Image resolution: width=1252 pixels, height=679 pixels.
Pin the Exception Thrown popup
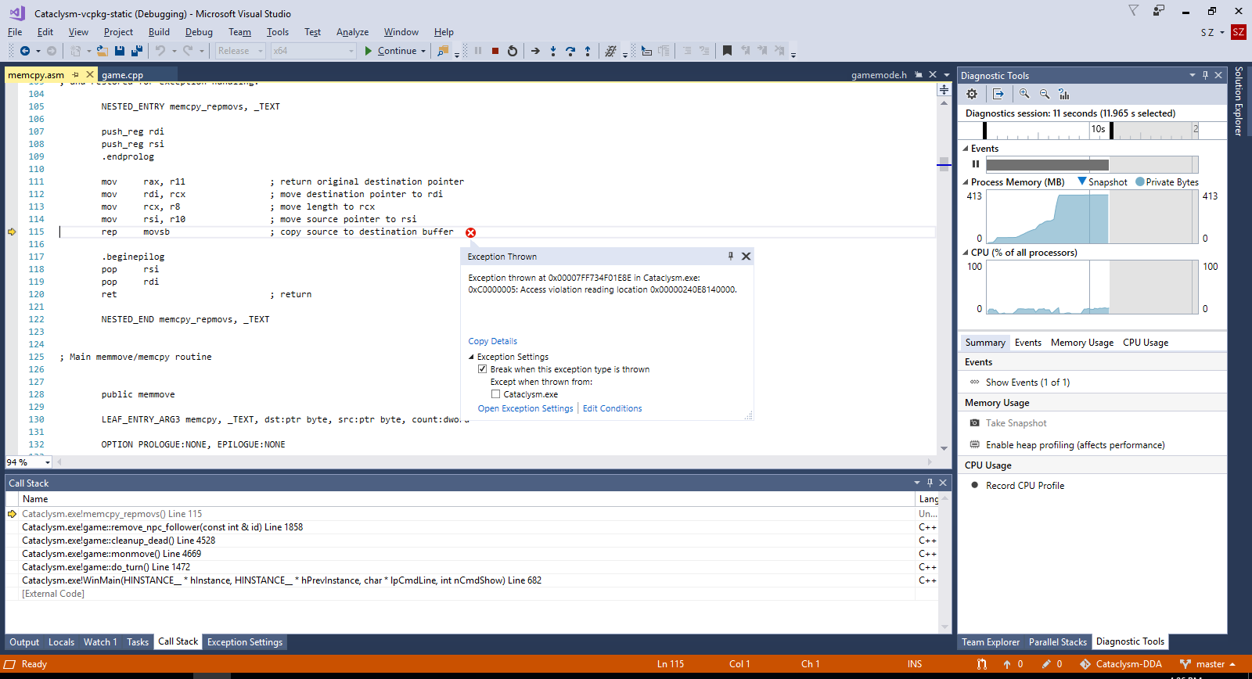(731, 256)
